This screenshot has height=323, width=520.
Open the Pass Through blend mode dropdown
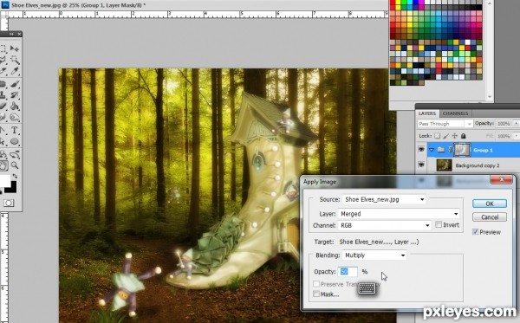pyautogui.click(x=445, y=124)
